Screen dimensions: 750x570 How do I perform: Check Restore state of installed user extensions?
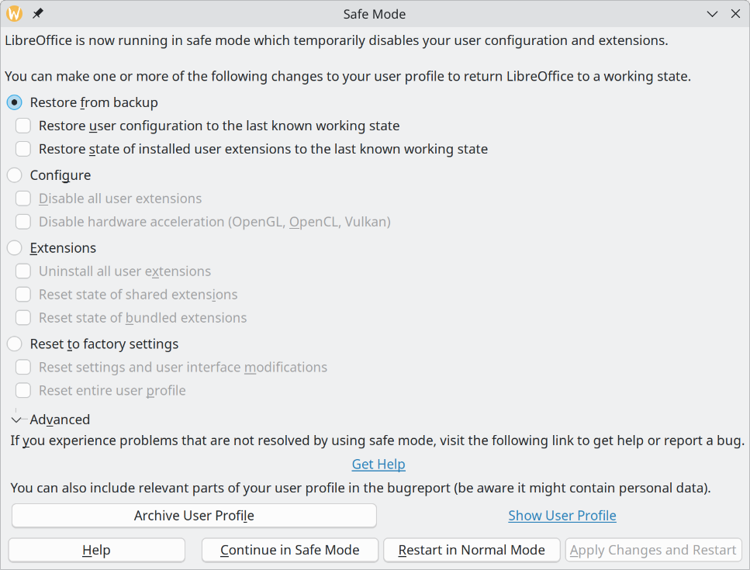coord(24,149)
